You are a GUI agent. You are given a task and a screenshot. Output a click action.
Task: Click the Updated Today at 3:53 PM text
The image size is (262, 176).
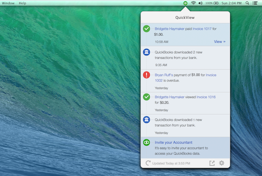pyautogui.click(x=171, y=163)
